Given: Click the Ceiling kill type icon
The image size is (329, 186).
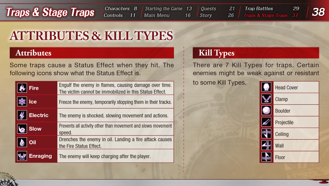Looking at the screenshot, I should (x=266, y=134).
